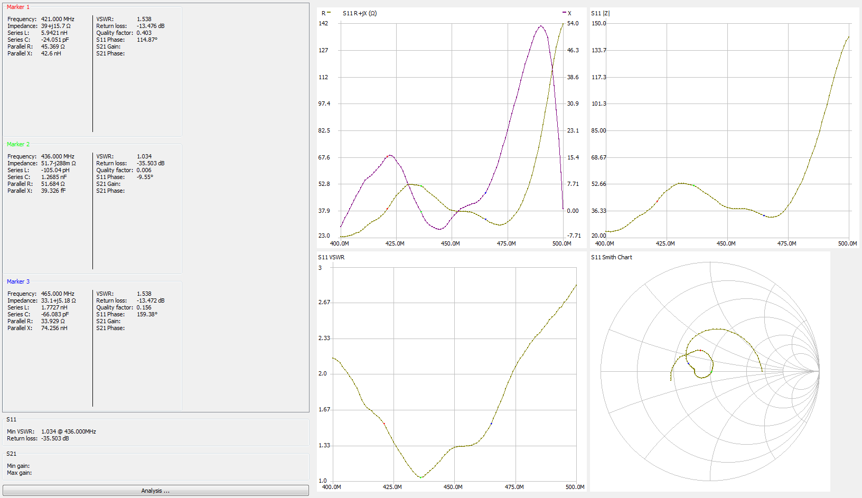The image size is (862, 498).
Task: Click the S11 R+jX (Ω) chart title
Action: point(360,13)
